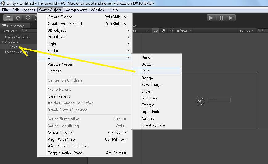The width and height of the screenshot is (268, 164).
Task: Choose Align With View entry
Action: (x=85, y=139)
